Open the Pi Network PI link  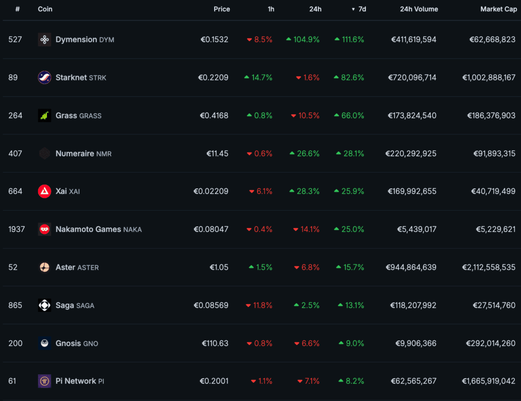pyautogui.click(x=79, y=381)
